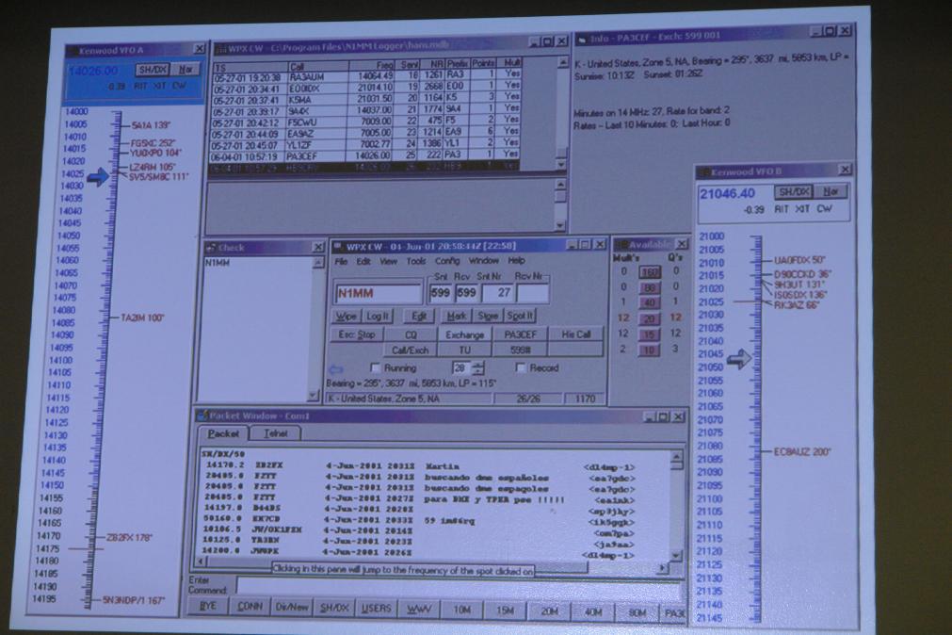Toggle RIT in Kenwood VFO B bandmap
This screenshot has width=952, height=635.
click(782, 209)
